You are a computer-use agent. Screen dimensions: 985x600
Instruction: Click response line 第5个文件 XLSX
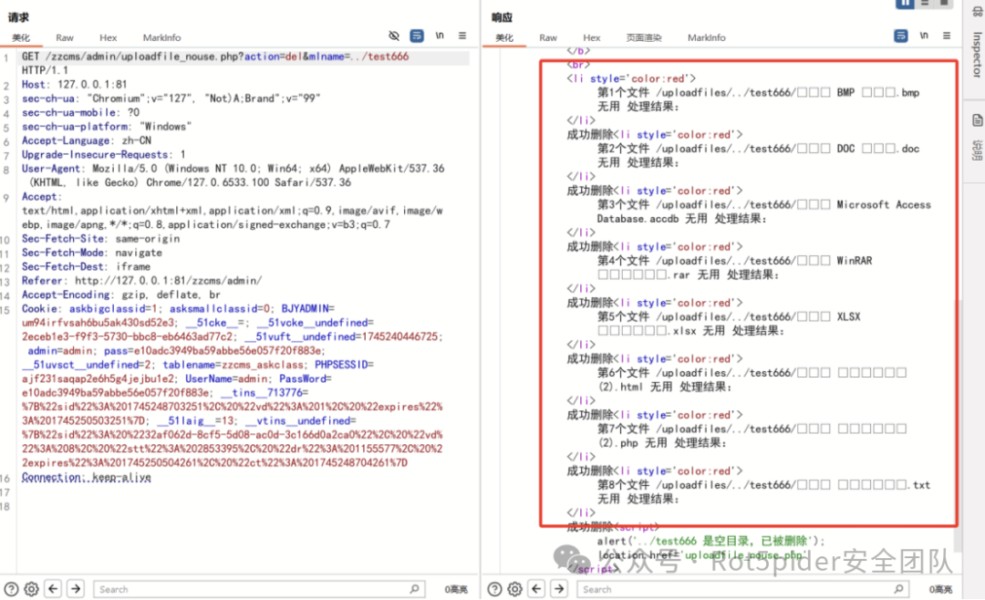click(x=728, y=316)
